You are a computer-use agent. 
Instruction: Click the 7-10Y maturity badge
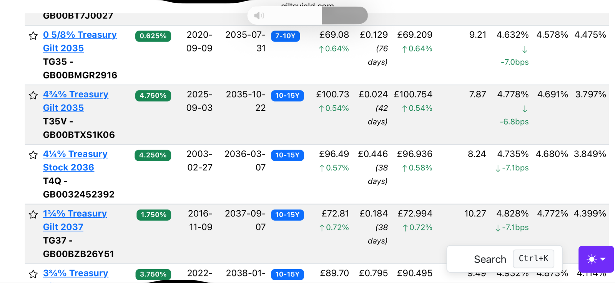285,36
